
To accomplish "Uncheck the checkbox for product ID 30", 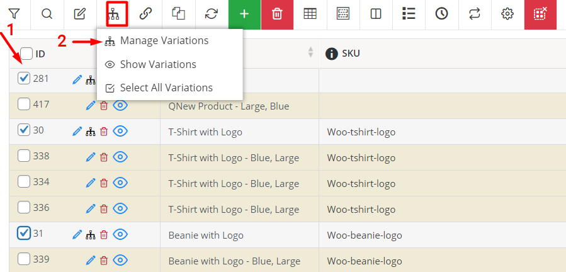I will click(x=24, y=130).
